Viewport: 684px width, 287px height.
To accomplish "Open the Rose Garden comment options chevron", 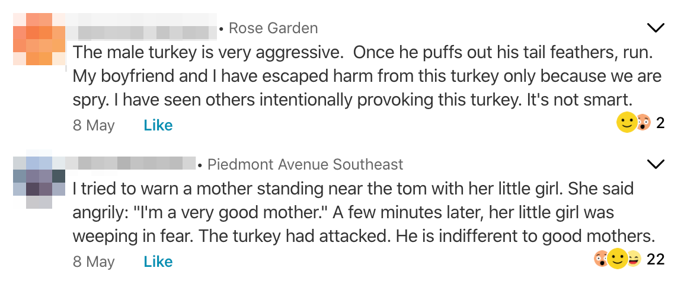I will 655,28.
